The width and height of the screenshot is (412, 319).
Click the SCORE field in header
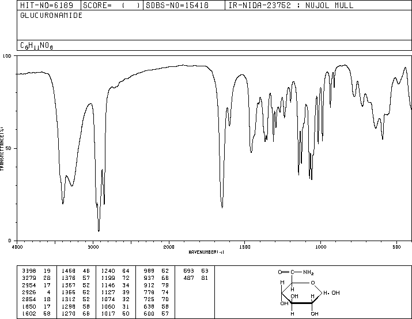coord(111,5)
